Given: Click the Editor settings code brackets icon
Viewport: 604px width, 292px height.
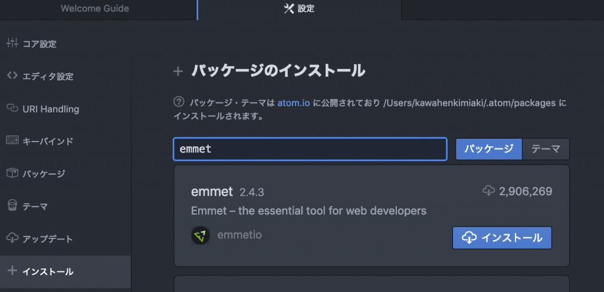Looking at the screenshot, I should 12,76.
